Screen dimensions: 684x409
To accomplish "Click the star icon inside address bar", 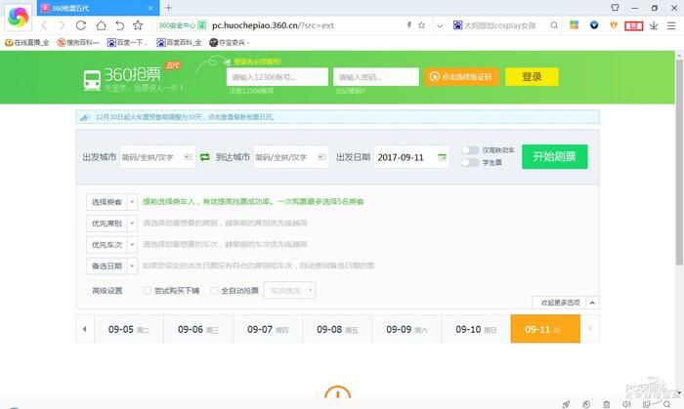I will (x=421, y=25).
